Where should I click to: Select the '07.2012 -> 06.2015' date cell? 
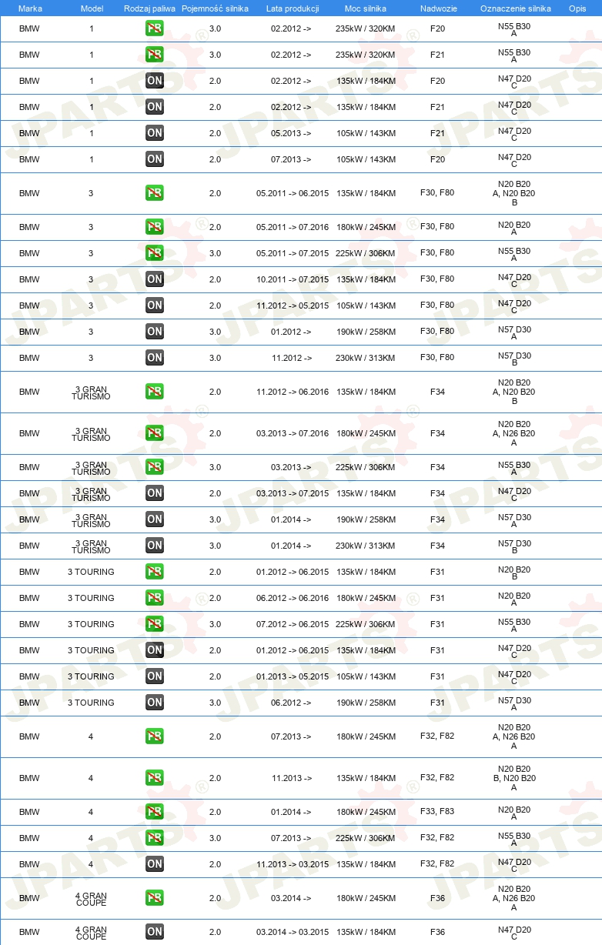293,624
